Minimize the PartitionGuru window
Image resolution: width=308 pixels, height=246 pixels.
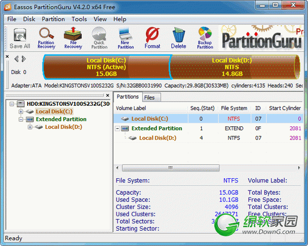pos(262,5)
